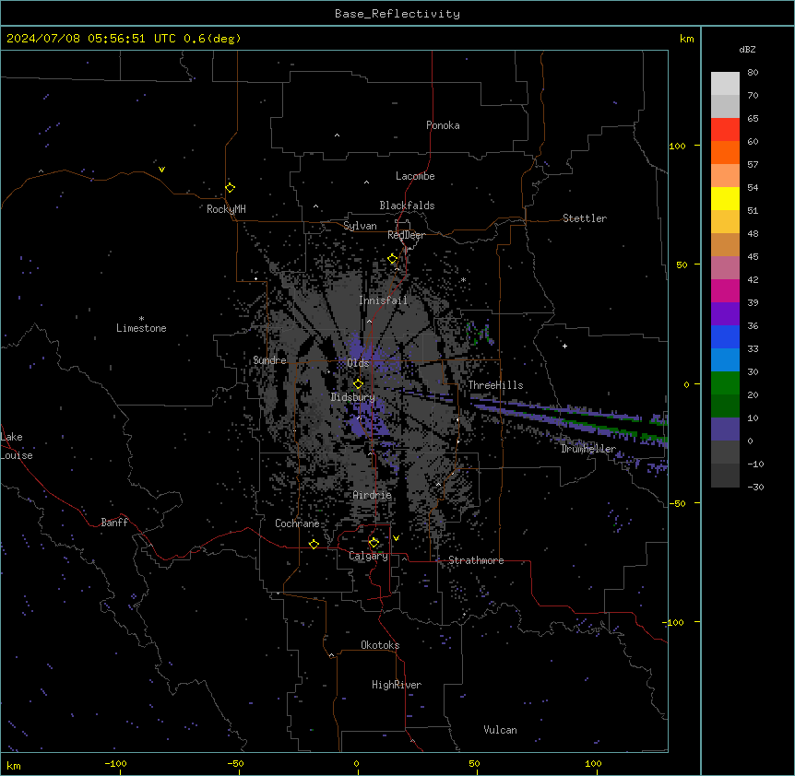Viewport: 795px width, 776px height.
Task: Select the orange 60-57 dBZ swatch
Action: (725, 152)
